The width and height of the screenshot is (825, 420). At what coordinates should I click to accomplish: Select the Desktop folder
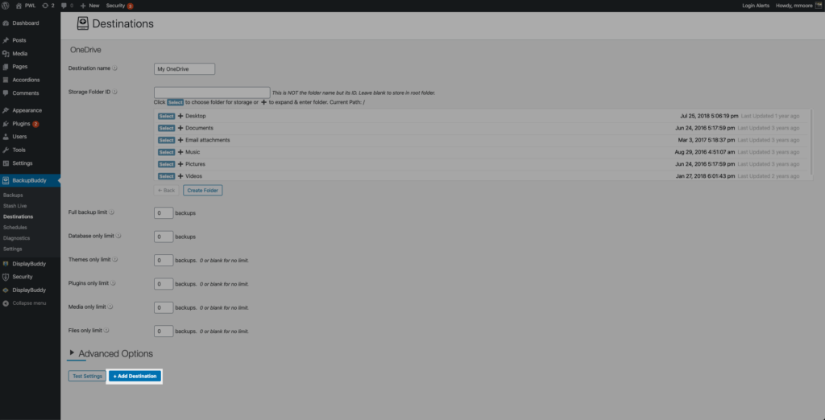click(166, 116)
